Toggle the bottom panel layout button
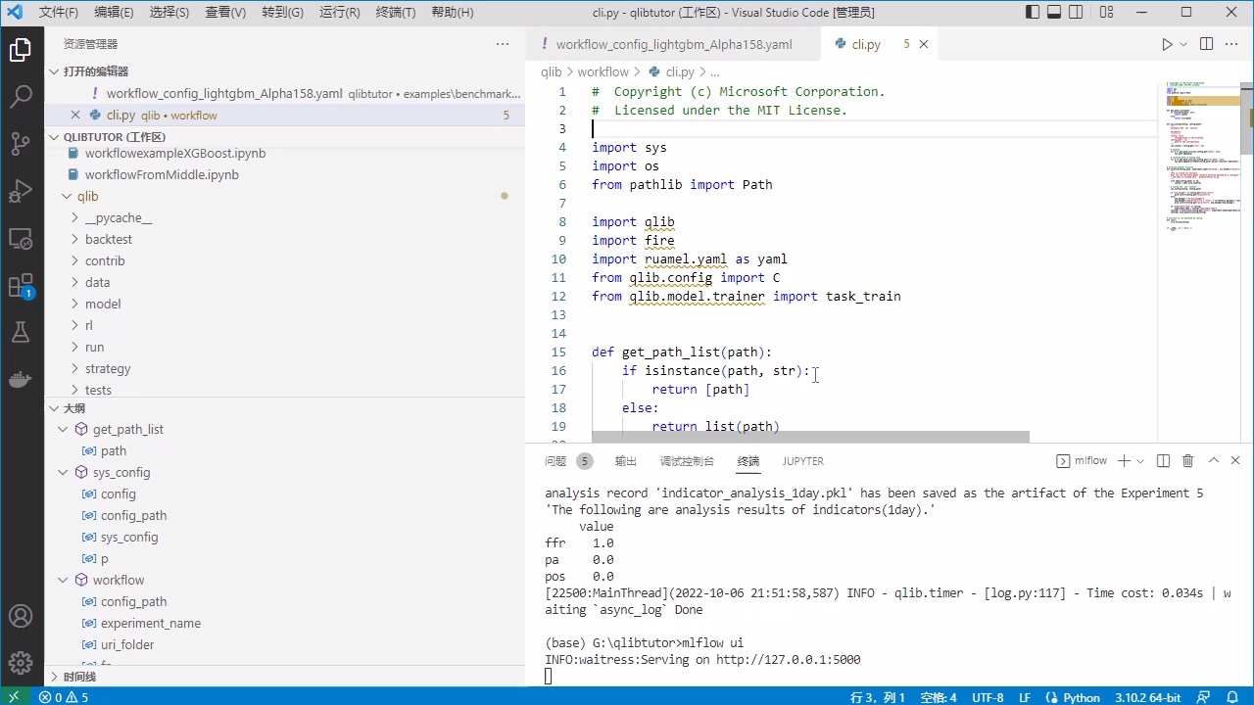Image resolution: width=1254 pixels, height=705 pixels. click(x=1054, y=13)
